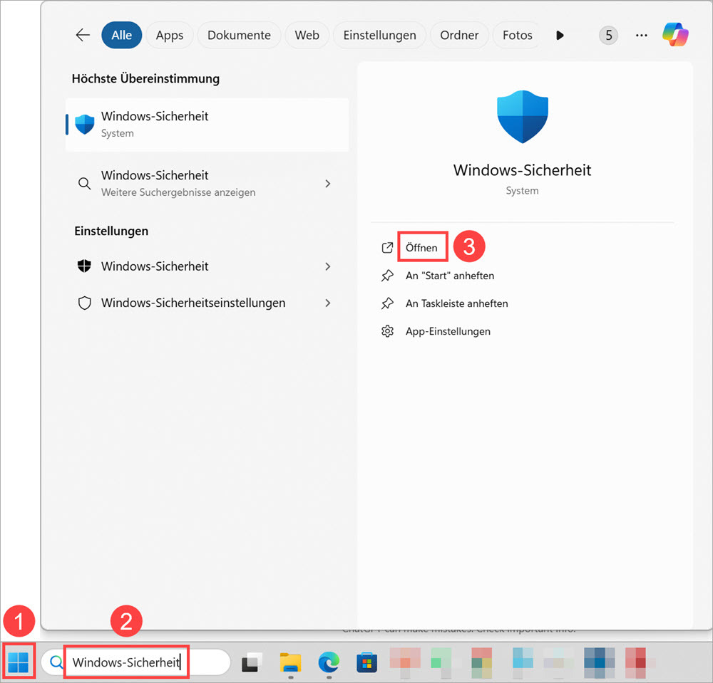Click the large Windows-Sicherheit shield in preview
The width and height of the screenshot is (713, 683).
tap(523, 117)
